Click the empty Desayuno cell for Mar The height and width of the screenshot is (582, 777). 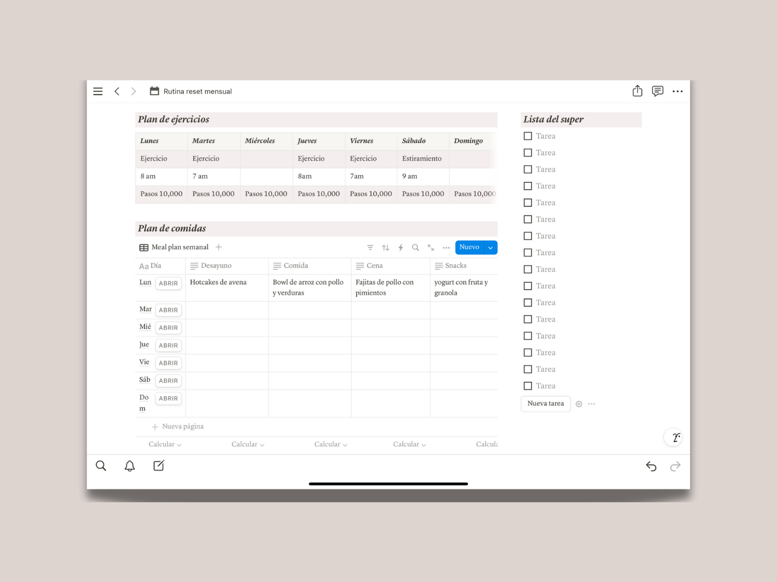pyautogui.click(x=227, y=310)
